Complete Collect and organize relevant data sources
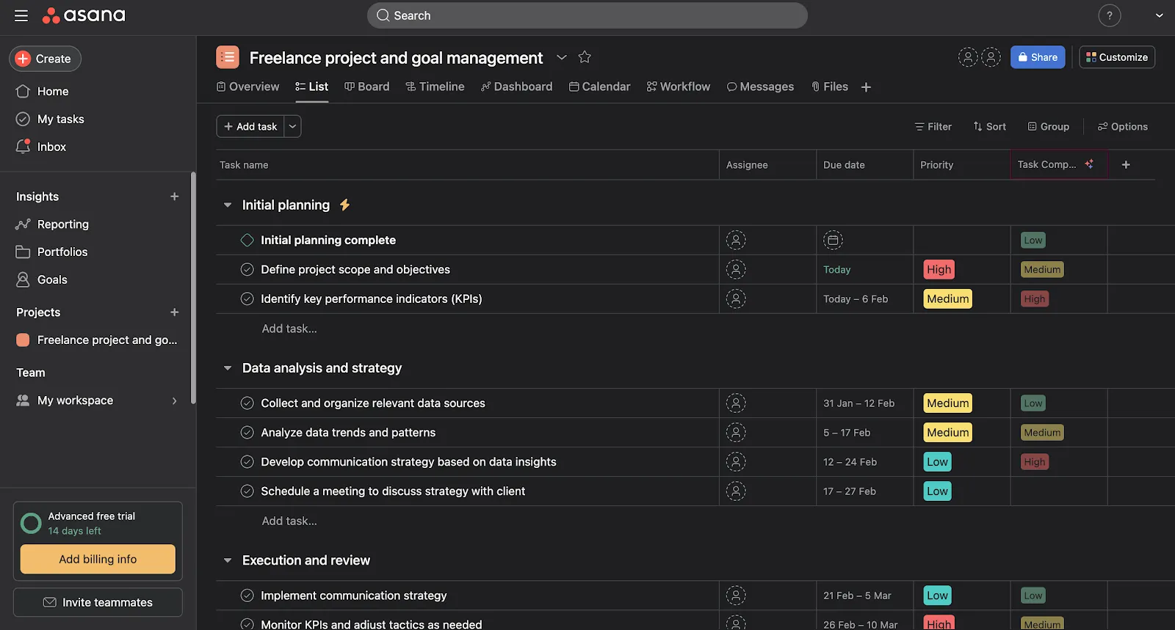The image size is (1175, 630). pos(247,403)
